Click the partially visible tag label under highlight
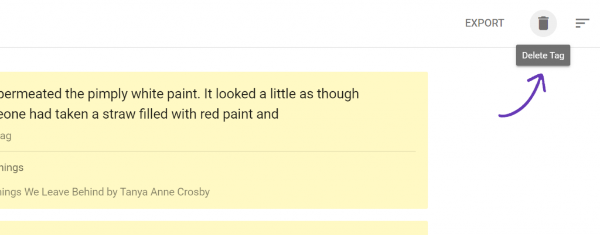 [5, 136]
